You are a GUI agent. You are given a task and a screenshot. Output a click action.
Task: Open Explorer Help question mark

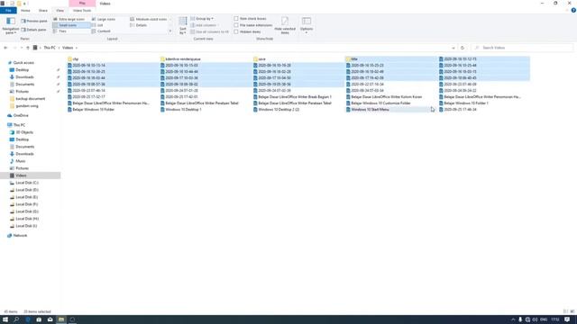point(573,11)
